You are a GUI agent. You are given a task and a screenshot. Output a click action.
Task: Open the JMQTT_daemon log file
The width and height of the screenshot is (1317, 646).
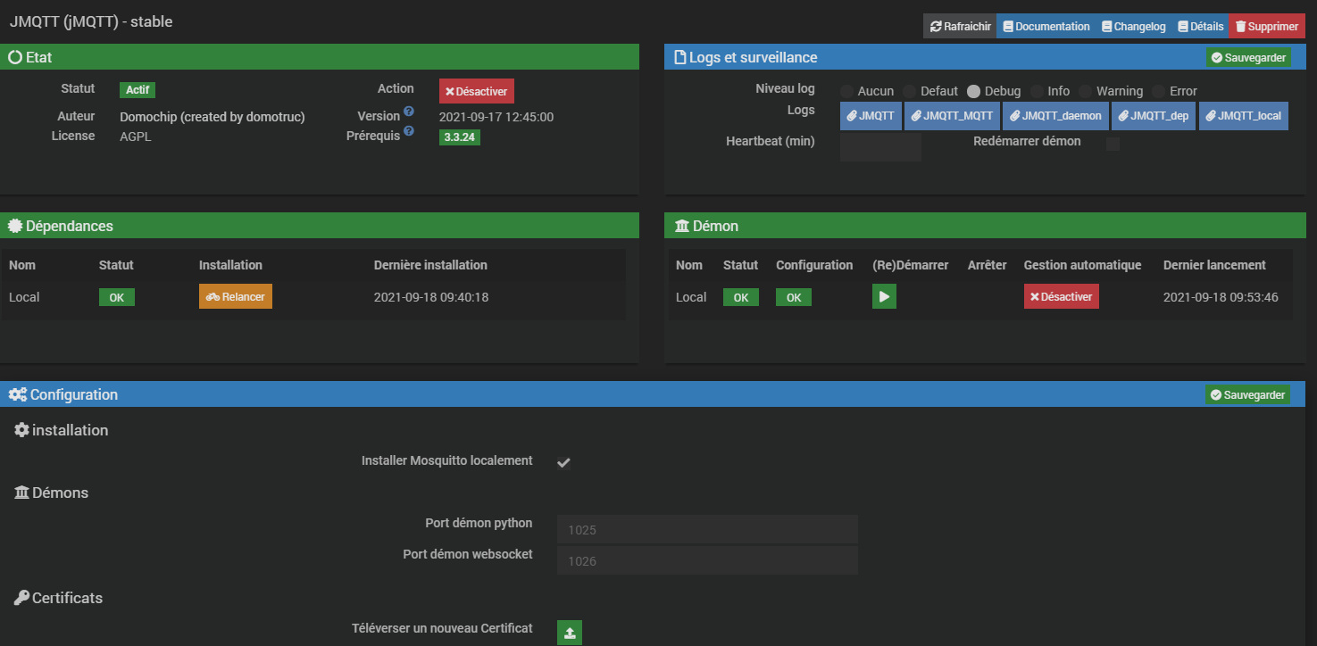1055,116
